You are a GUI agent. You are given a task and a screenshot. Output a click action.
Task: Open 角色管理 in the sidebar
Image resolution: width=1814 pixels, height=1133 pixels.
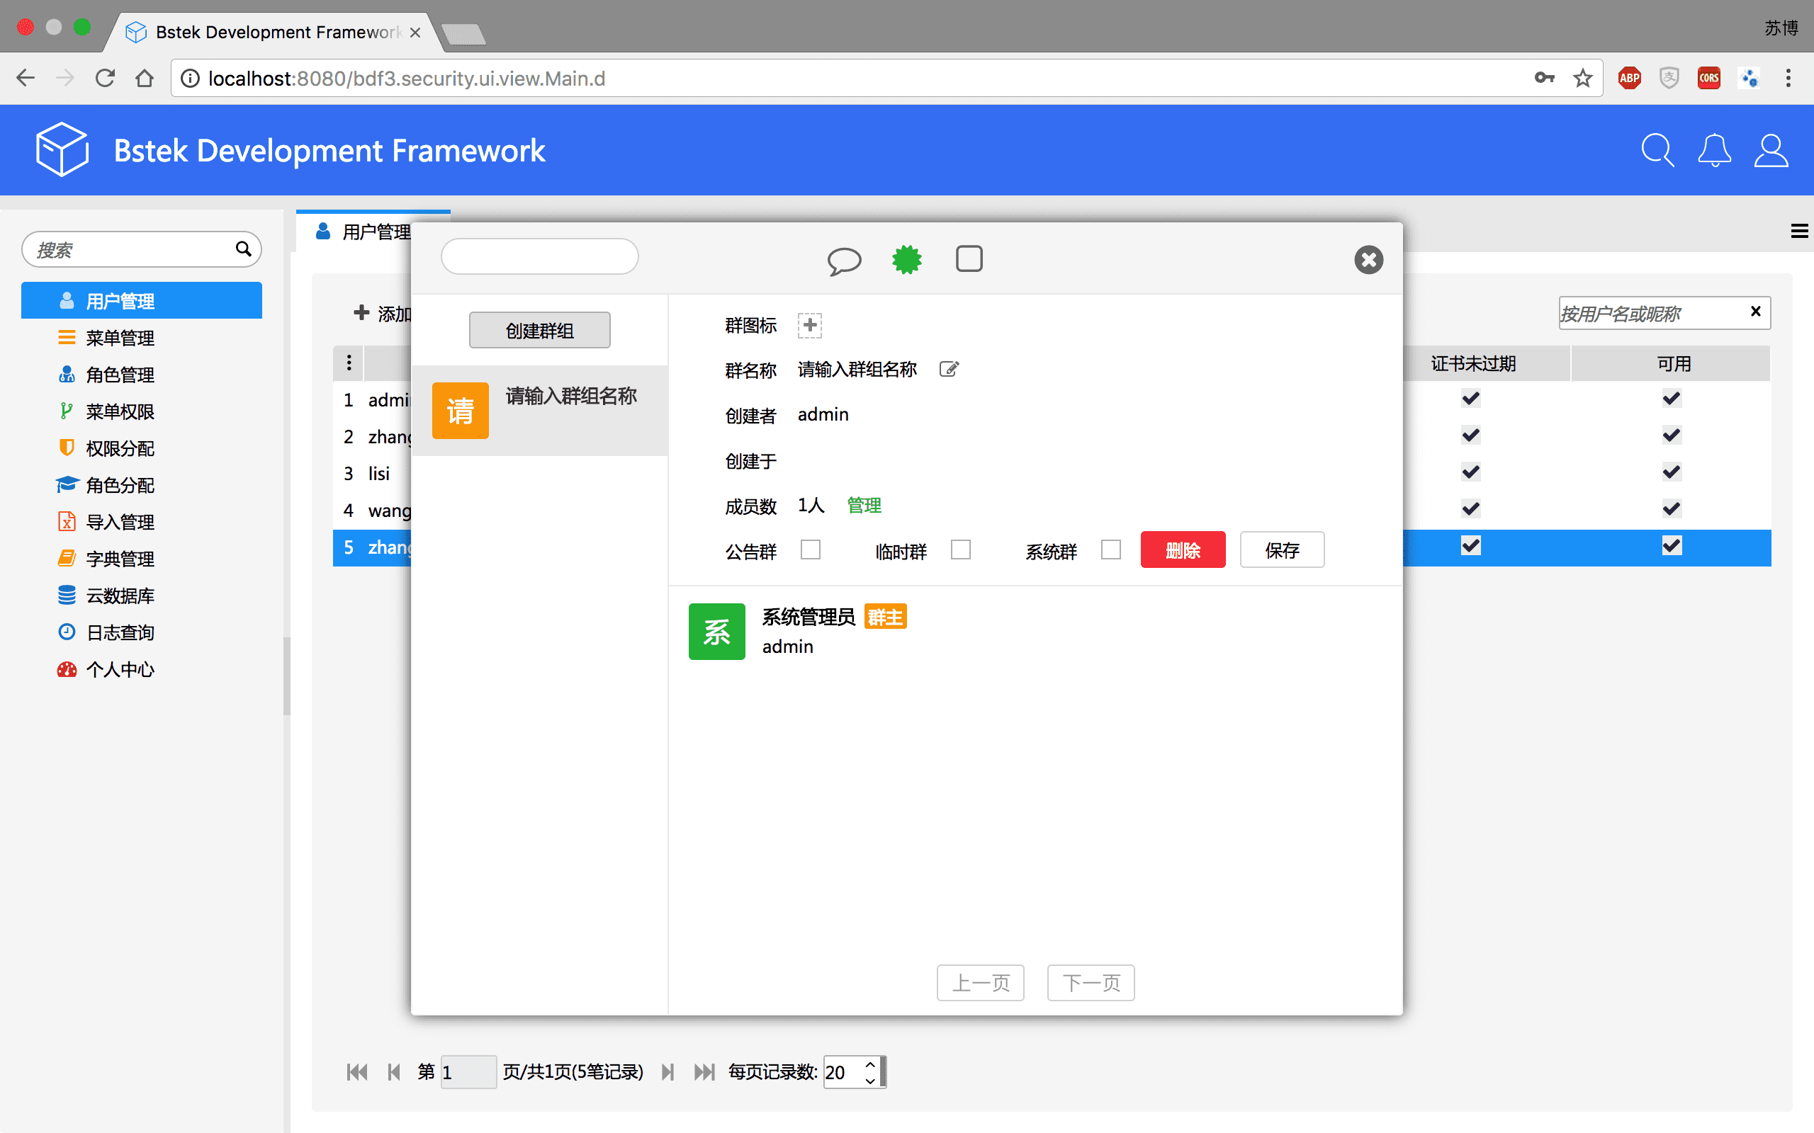120,375
